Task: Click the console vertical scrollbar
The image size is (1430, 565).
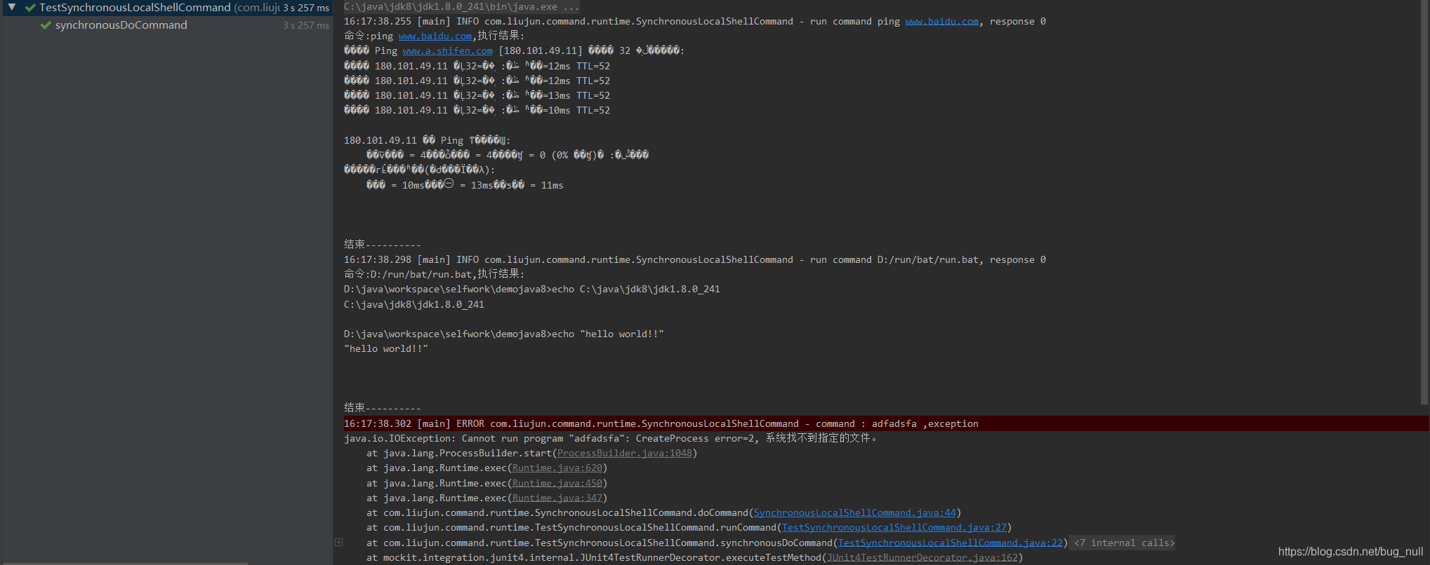Action: click(x=1424, y=203)
